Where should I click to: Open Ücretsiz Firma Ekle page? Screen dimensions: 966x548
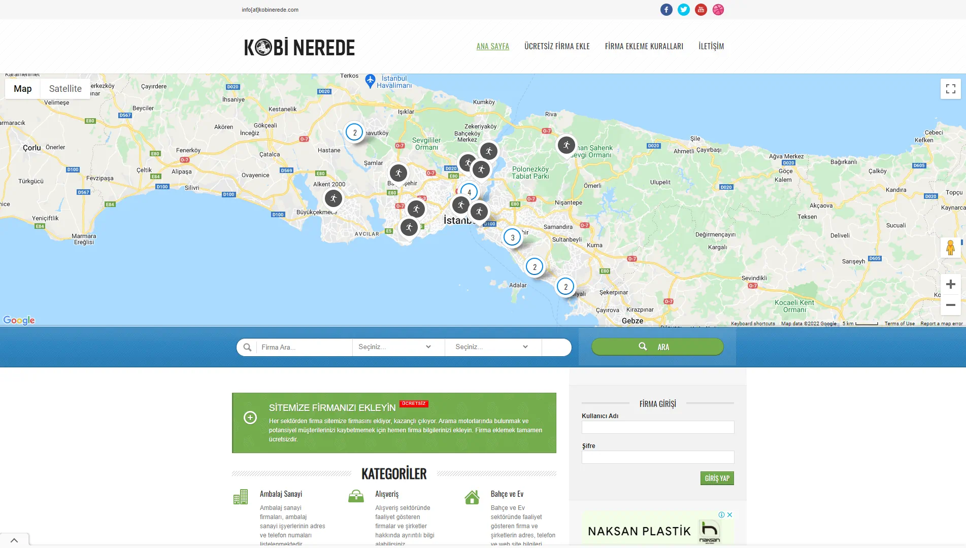[x=557, y=46]
